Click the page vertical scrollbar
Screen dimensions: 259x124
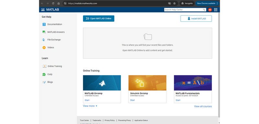(x=219, y=65)
